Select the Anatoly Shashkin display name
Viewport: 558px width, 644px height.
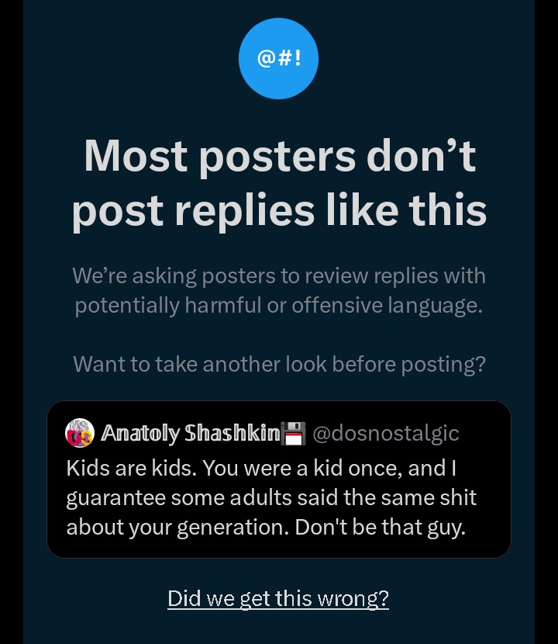point(191,433)
